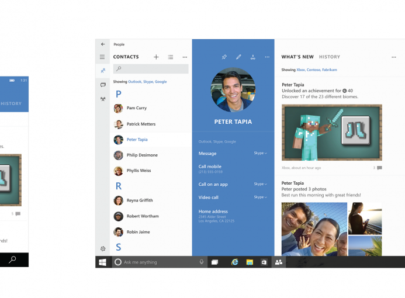Open the messaging icon in the sidebar
Viewport: 405px width, 298px height.
pyautogui.click(x=103, y=85)
